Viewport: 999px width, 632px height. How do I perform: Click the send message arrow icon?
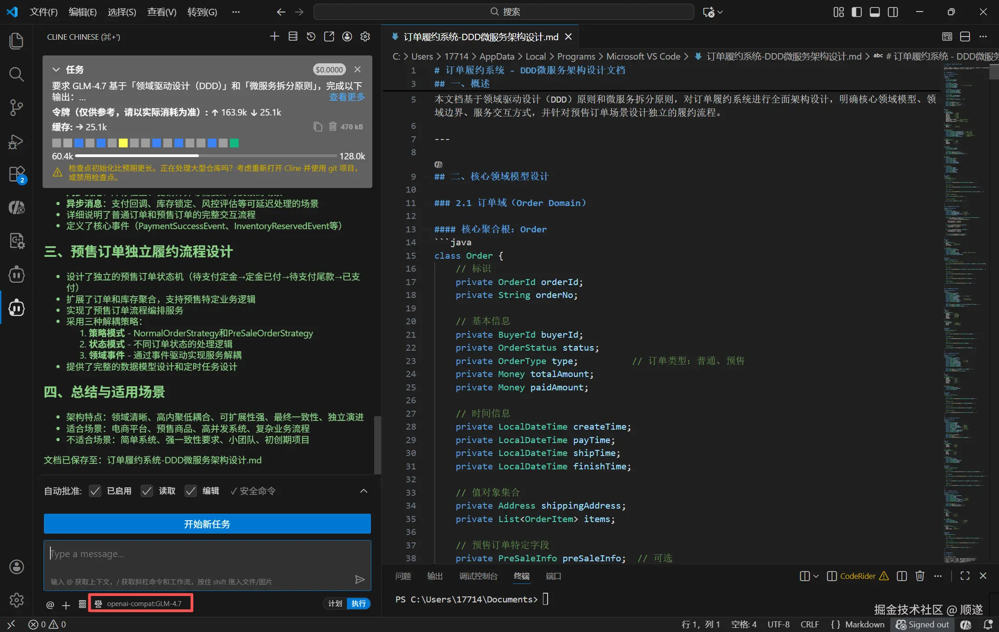(x=359, y=579)
